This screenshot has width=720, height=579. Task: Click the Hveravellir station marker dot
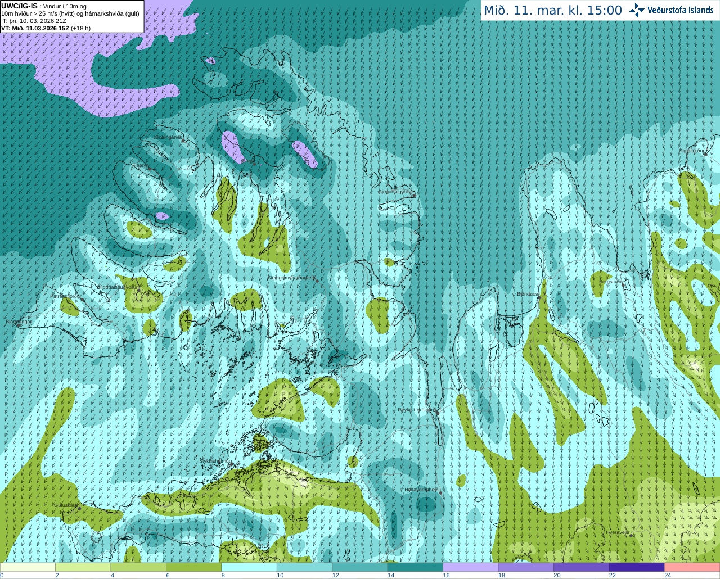coord(631,536)
